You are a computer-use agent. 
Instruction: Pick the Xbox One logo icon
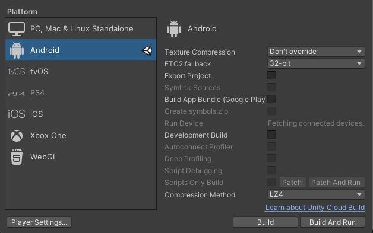17,136
